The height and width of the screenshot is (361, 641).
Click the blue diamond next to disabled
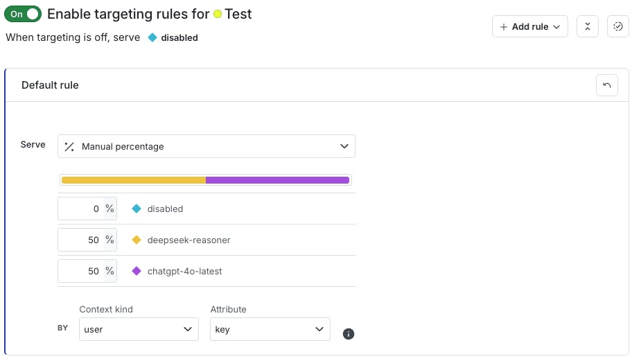[137, 209]
